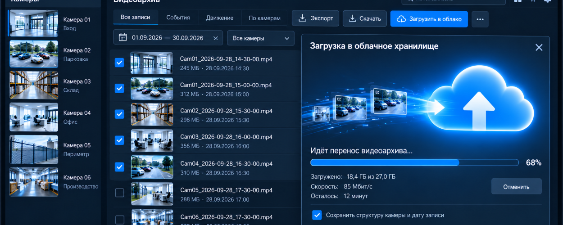This screenshot has width=563, height=225.
Task: Select Камера 06 Производство in the sidebar
Action: tap(54, 182)
